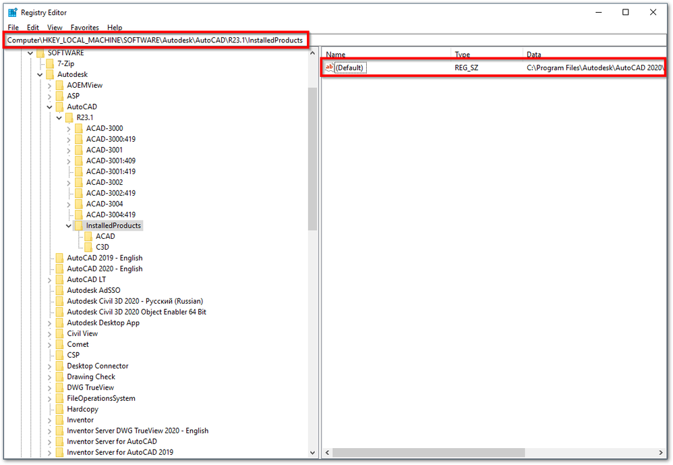Click the values pane scroll right arrow
The height and width of the screenshot is (465, 673).
point(661,453)
